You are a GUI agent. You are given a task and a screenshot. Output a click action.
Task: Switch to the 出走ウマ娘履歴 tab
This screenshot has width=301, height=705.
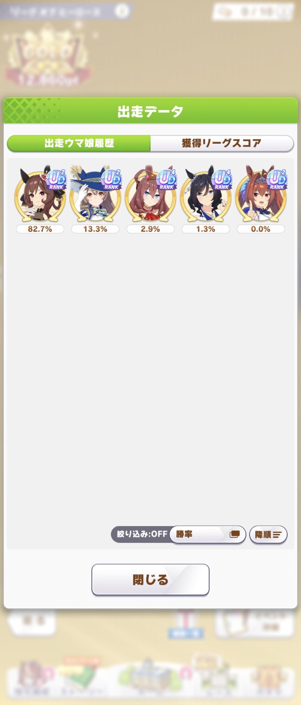[79, 143]
